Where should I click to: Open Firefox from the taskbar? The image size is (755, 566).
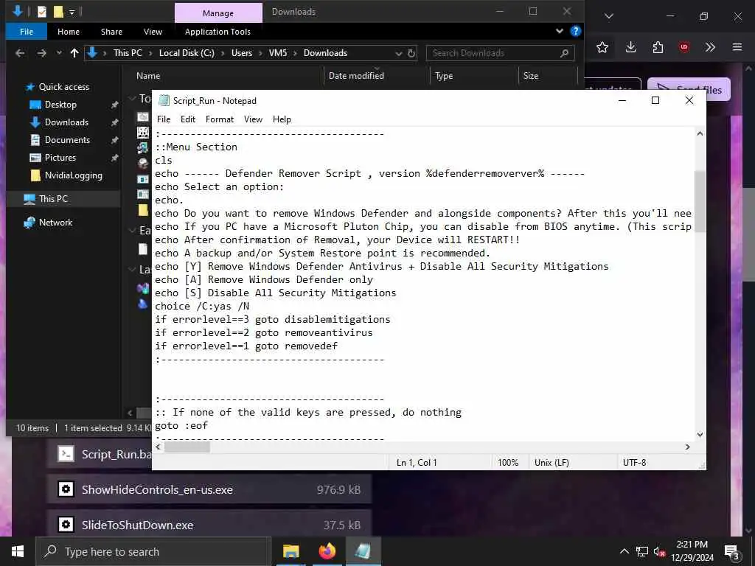327,551
